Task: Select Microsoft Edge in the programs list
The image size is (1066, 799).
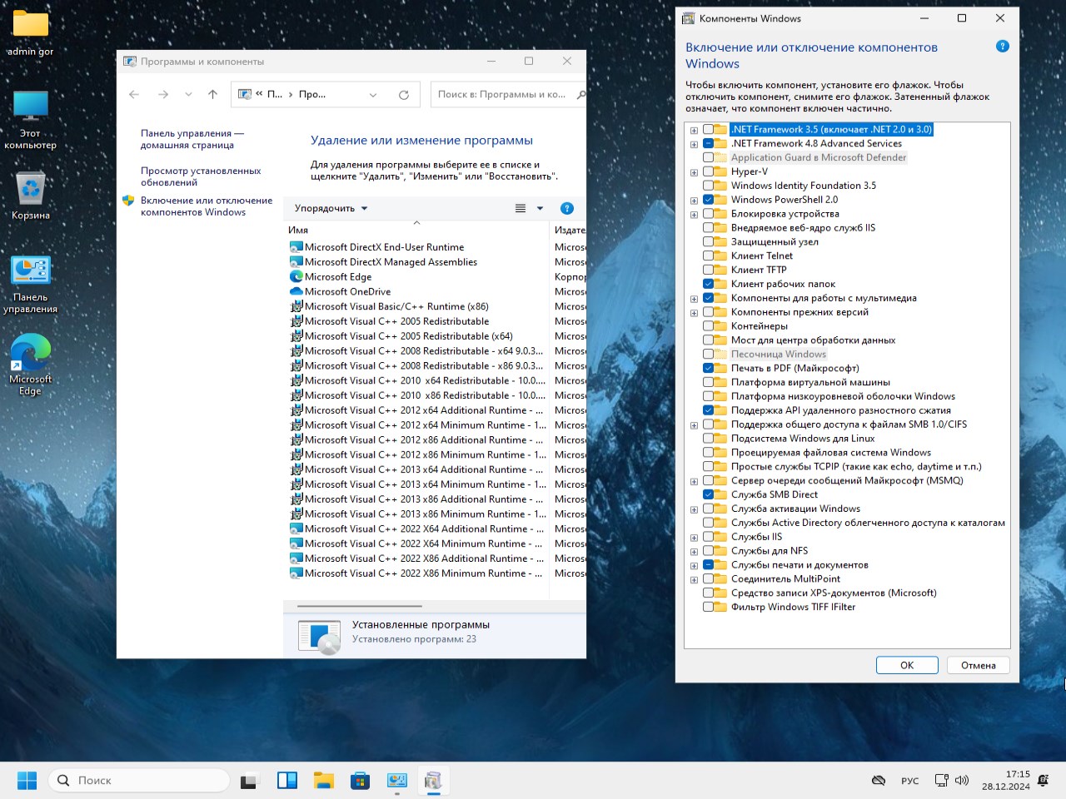Action: pyautogui.click(x=337, y=277)
